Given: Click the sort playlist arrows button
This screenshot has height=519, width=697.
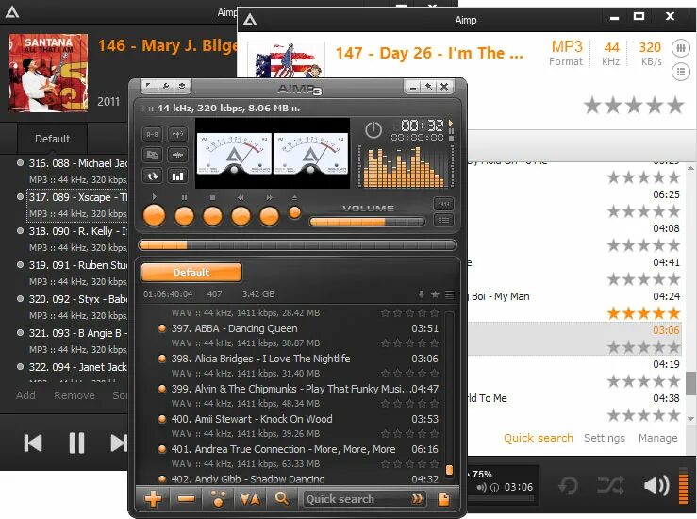Looking at the screenshot, I should [250, 499].
